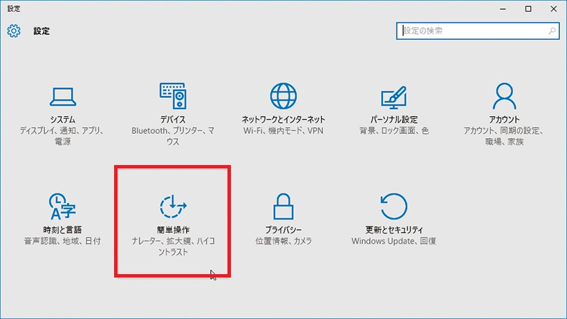567x319 pixels.
Task: Open the 更新とセキュリティ refresh arrow icon
Action: pos(394,206)
